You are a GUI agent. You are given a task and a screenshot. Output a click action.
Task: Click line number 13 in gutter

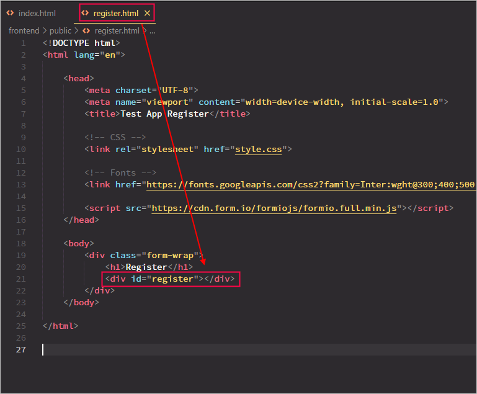(x=21, y=185)
